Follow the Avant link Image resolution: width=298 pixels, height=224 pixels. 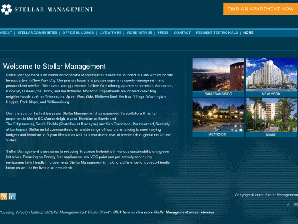click(x=72, y=119)
